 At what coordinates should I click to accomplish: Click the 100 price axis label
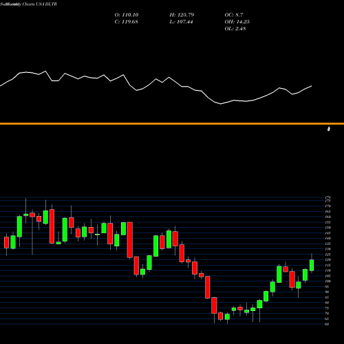(328, 281)
